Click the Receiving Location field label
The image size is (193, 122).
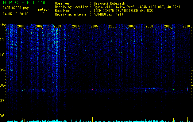point(71,7)
